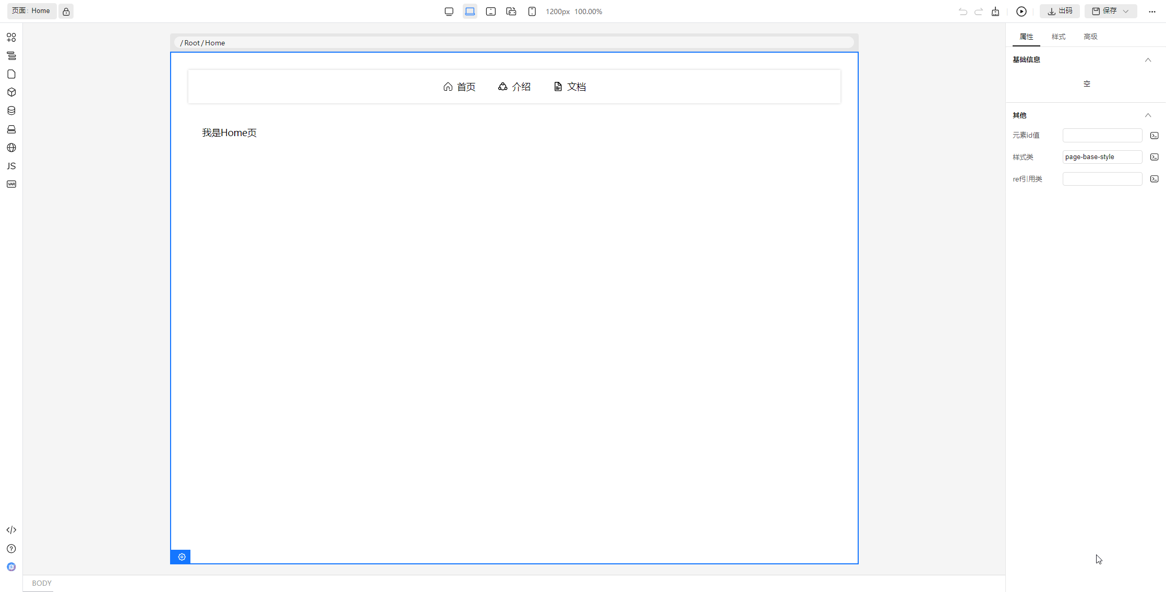1166x592 pixels.
Task: Click the preview play button
Action: (1021, 11)
